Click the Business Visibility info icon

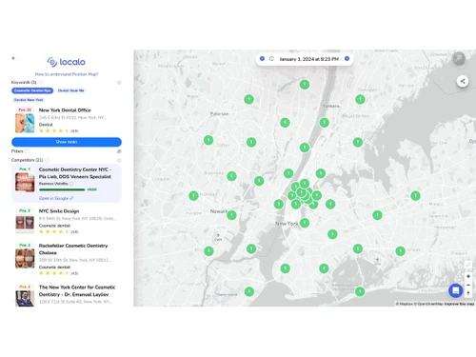71,184
